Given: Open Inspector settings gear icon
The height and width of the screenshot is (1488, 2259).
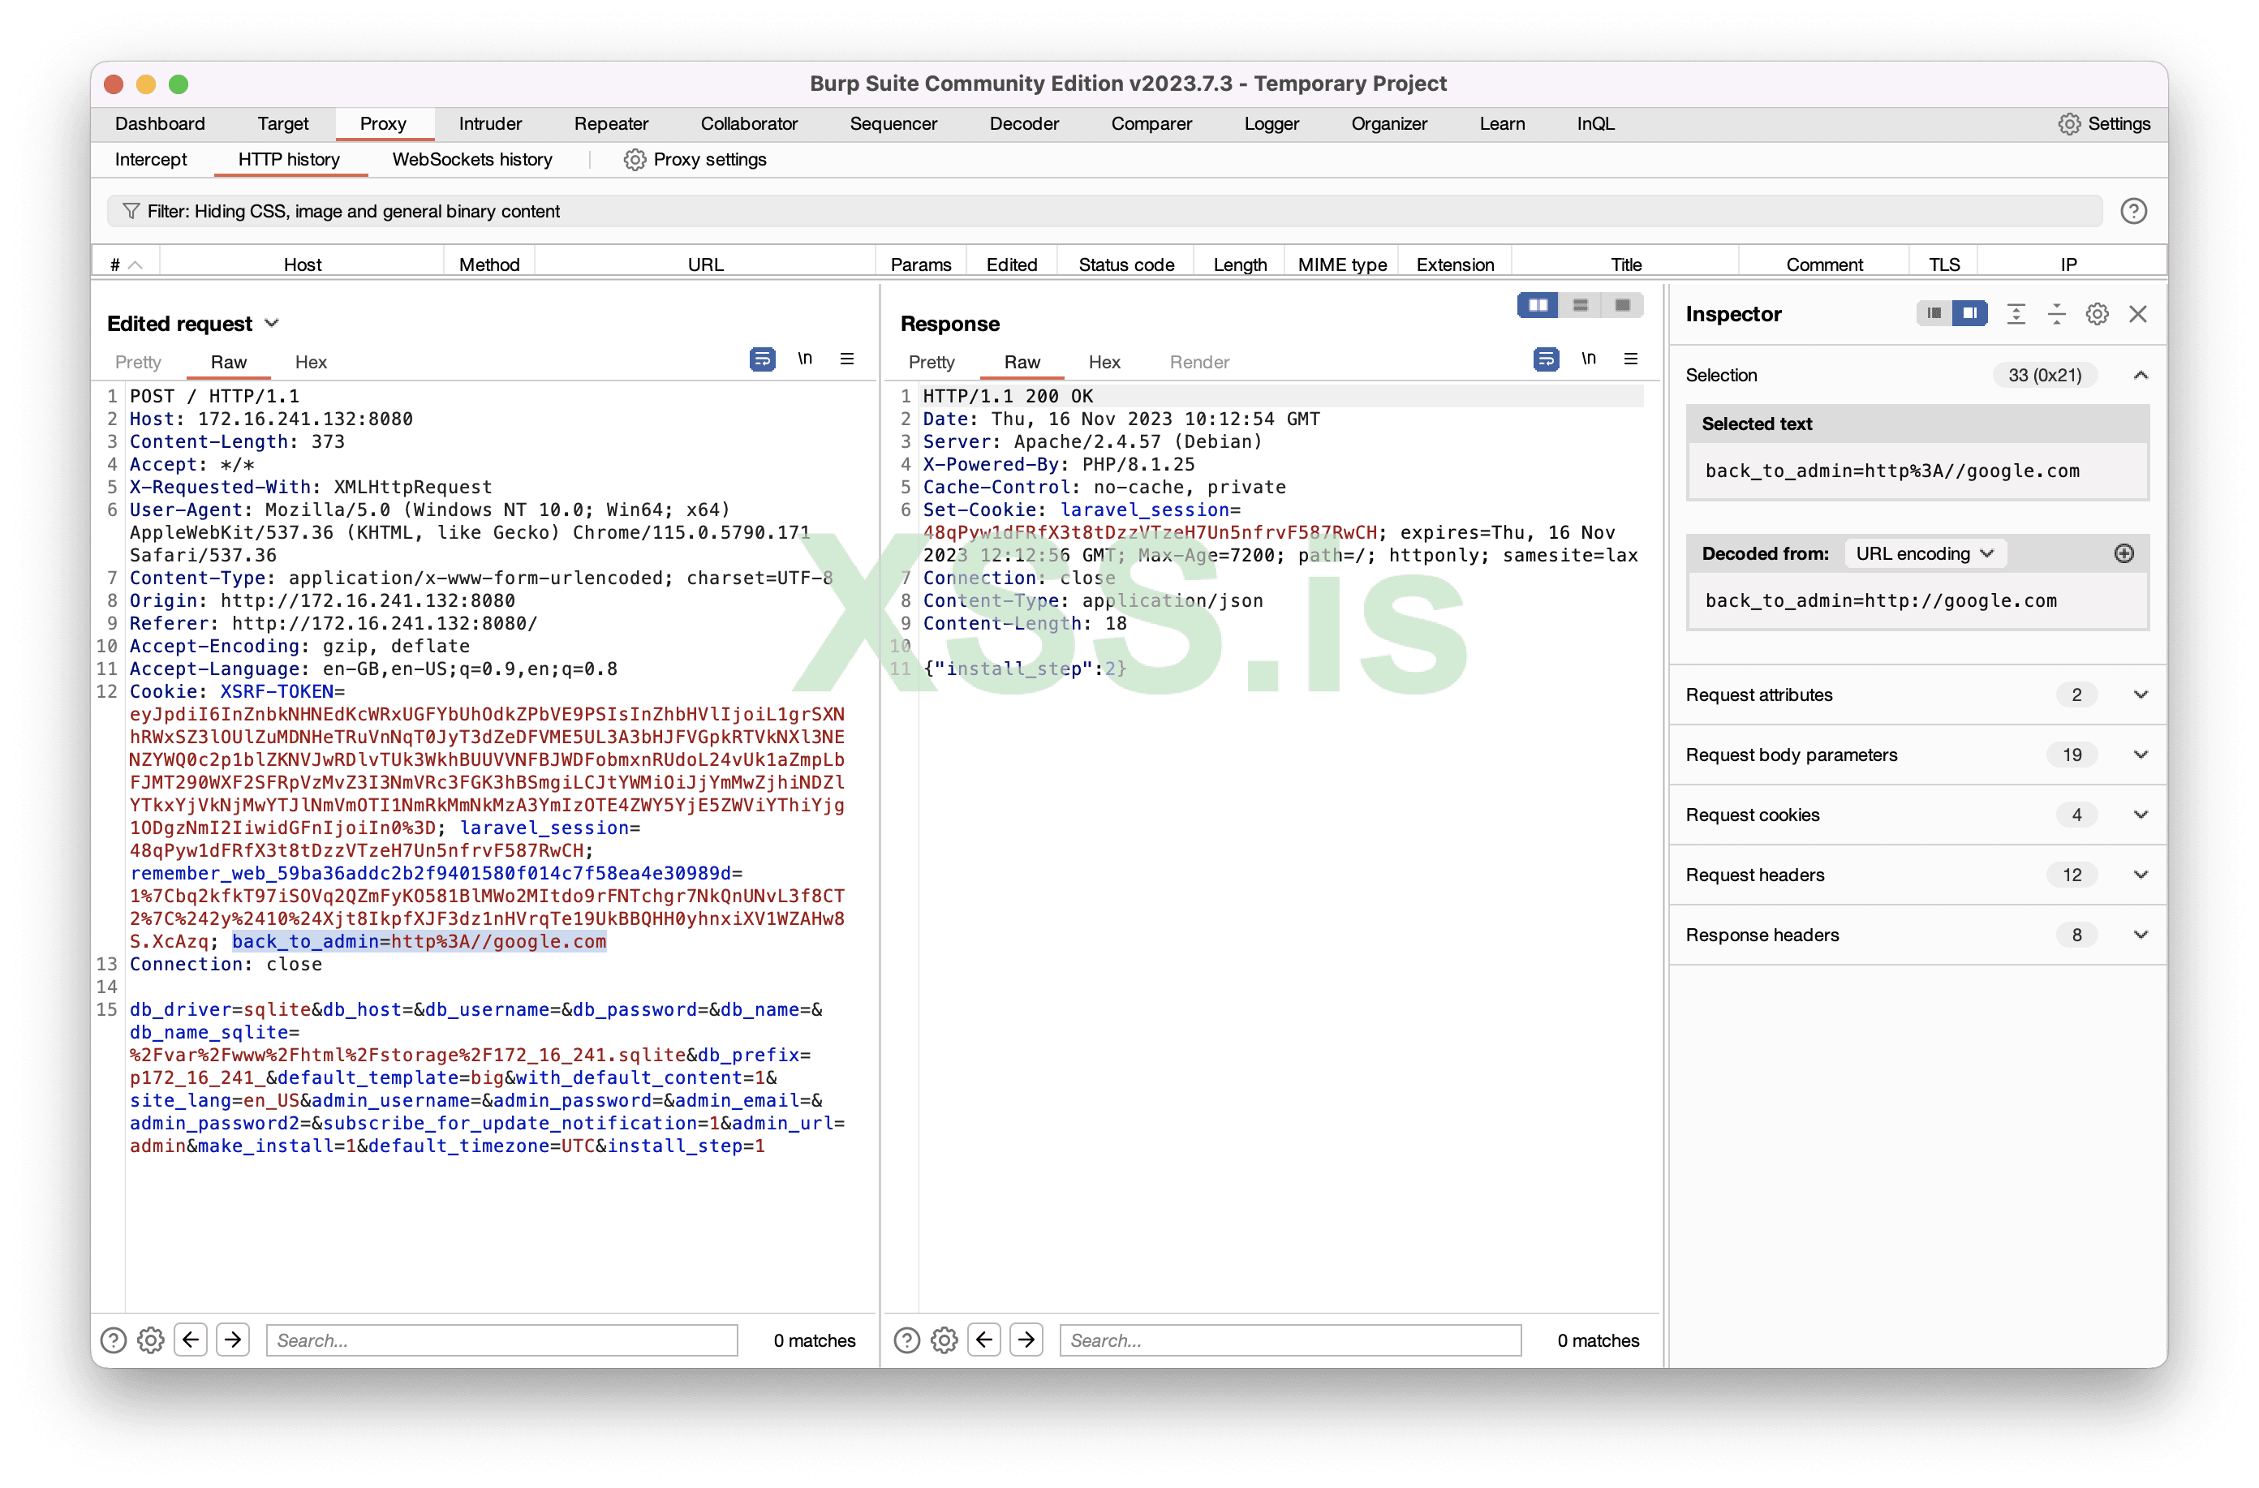Looking at the screenshot, I should tap(2097, 314).
